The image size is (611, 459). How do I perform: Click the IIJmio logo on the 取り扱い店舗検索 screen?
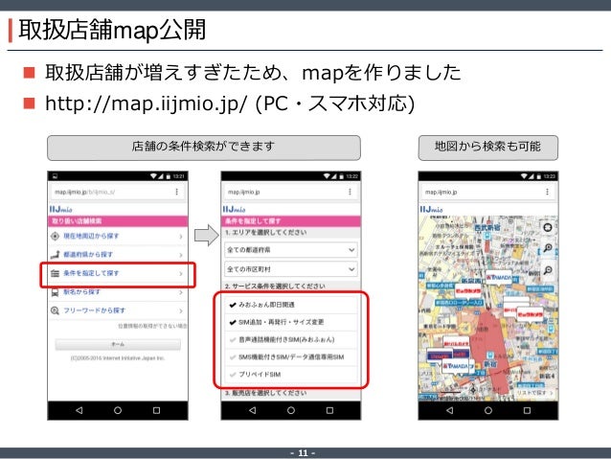tap(60, 210)
